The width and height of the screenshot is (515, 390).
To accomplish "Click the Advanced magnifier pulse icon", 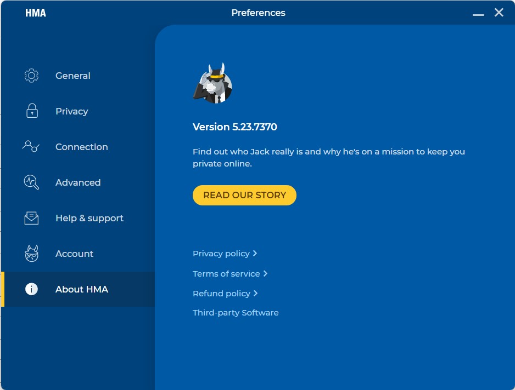I will tap(31, 182).
